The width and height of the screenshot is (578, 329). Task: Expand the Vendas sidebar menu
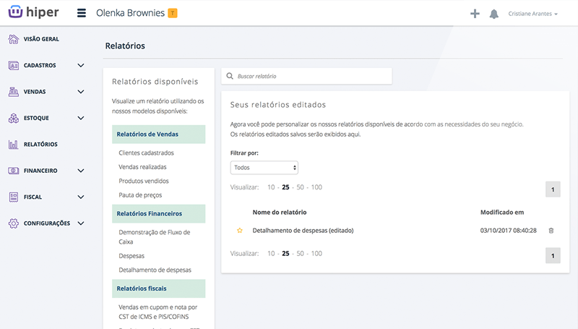[81, 92]
